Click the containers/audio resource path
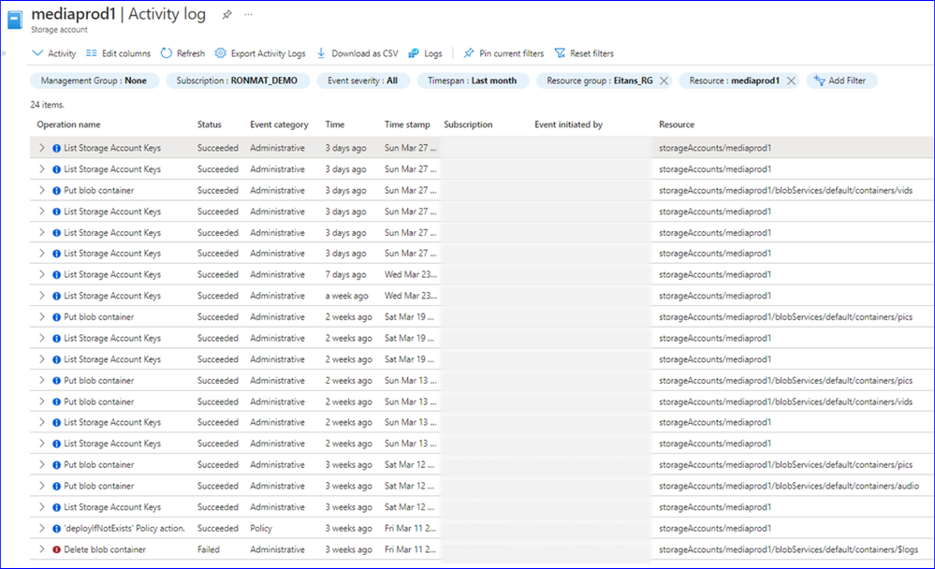 pos(789,486)
